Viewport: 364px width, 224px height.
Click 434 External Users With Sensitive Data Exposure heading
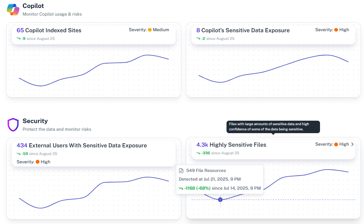click(81, 145)
